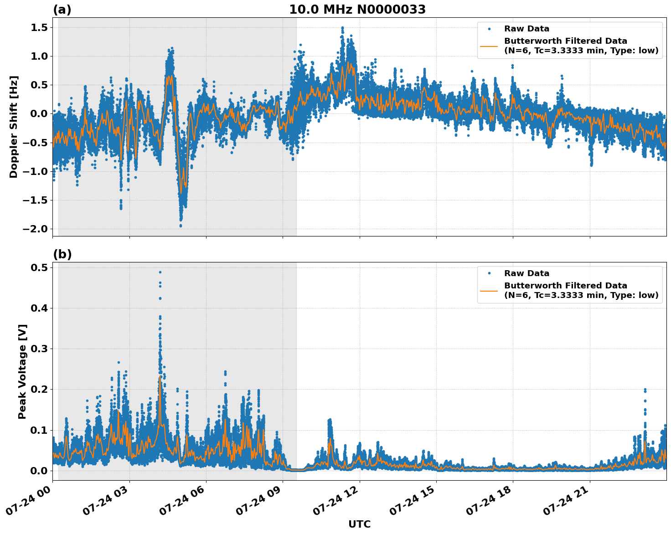Click the deep Doppler dip near -2.0 Hz

pyautogui.click(x=181, y=225)
